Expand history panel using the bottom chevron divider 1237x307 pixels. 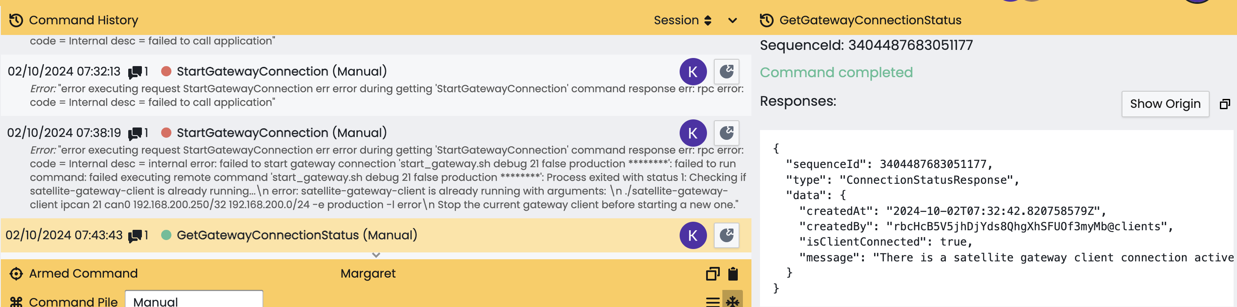coord(376,255)
